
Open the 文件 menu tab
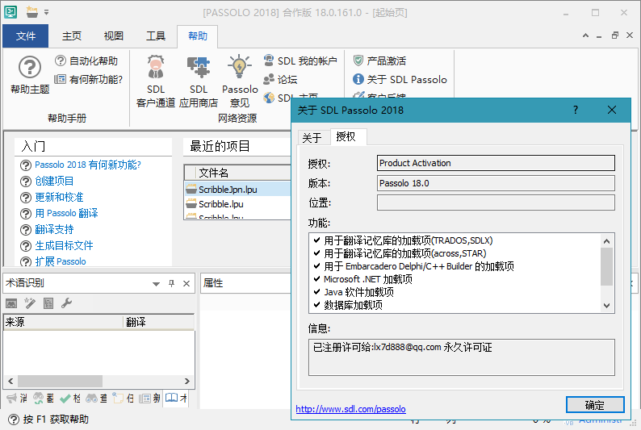(26, 36)
